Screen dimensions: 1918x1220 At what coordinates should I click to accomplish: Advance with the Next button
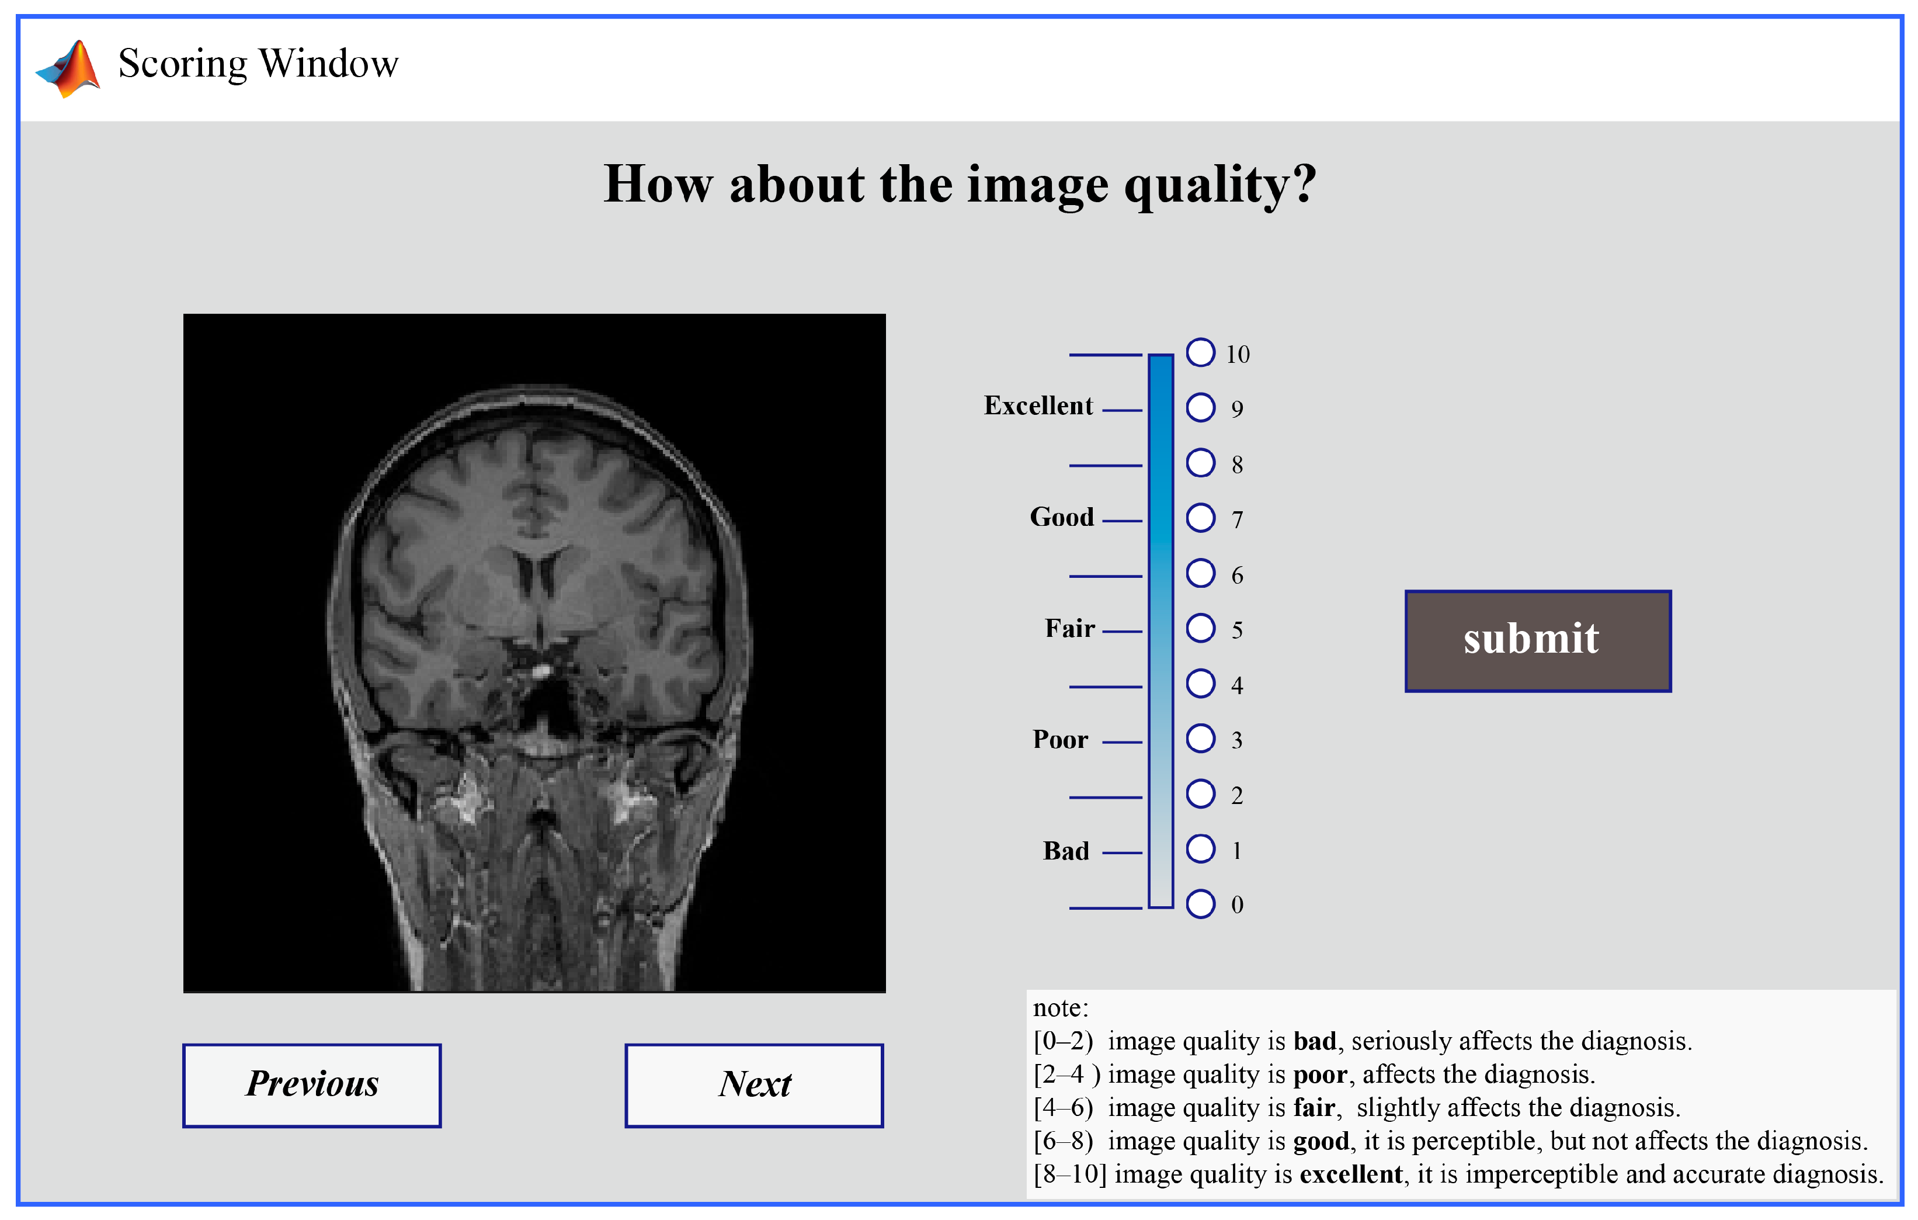click(753, 1086)
